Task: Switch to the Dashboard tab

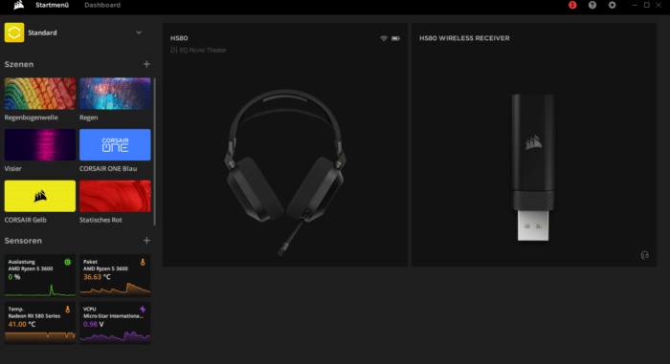Action: click(102, 5)
